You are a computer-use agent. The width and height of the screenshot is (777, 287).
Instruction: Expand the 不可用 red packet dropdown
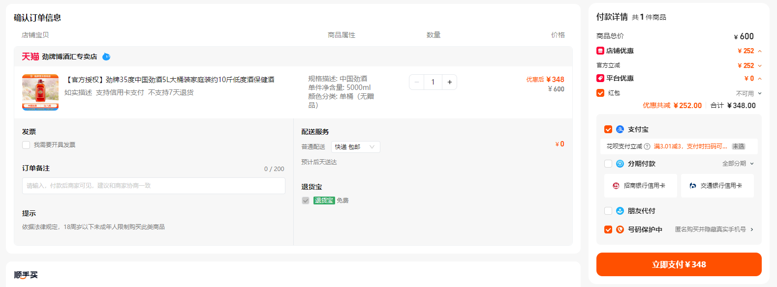(x=749, y=93)
